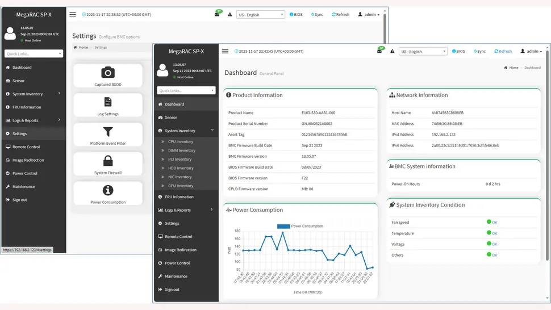Open the Power Consumption info tile
The height and width of the screenshot is (310, 551).
click(x=108, y=193)
